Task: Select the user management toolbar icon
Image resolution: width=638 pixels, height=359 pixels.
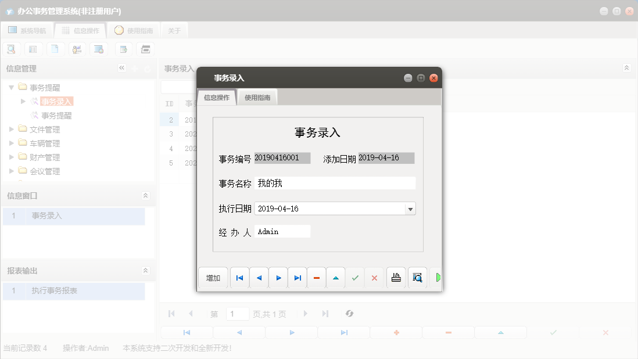Action: tap(77, 49)
